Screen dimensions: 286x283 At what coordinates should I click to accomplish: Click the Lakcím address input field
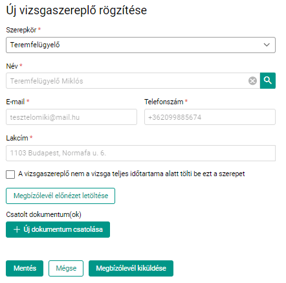[140, 153]
